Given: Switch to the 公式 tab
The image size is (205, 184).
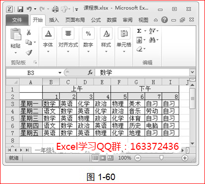Looking at the screenshot, I should tap(96, 20).
